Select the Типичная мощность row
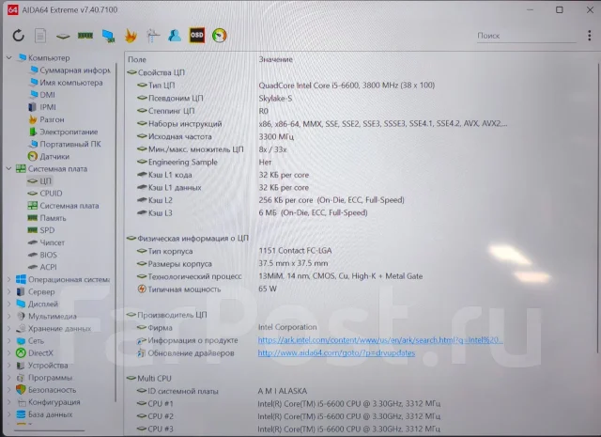This screenshot has height=437, width=601. coord(207,289)
